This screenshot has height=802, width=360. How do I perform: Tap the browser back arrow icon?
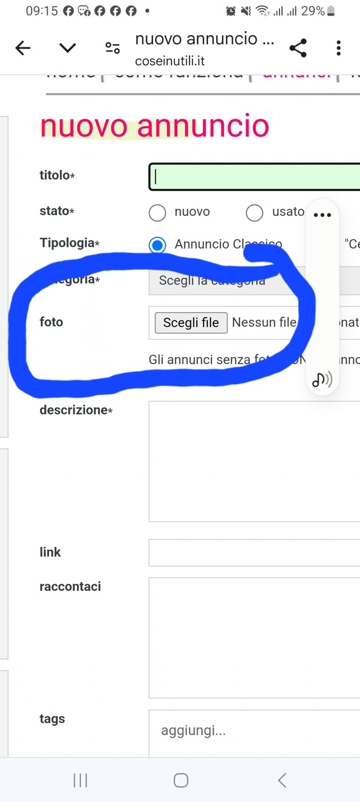tap(23, 48)
